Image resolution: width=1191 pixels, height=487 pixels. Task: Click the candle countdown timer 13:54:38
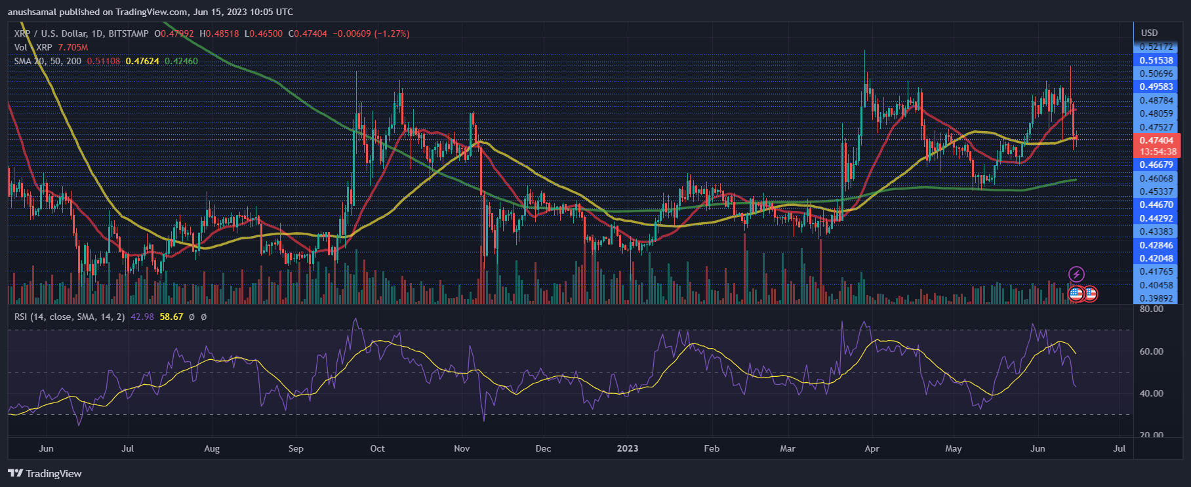click(1158, 151)
